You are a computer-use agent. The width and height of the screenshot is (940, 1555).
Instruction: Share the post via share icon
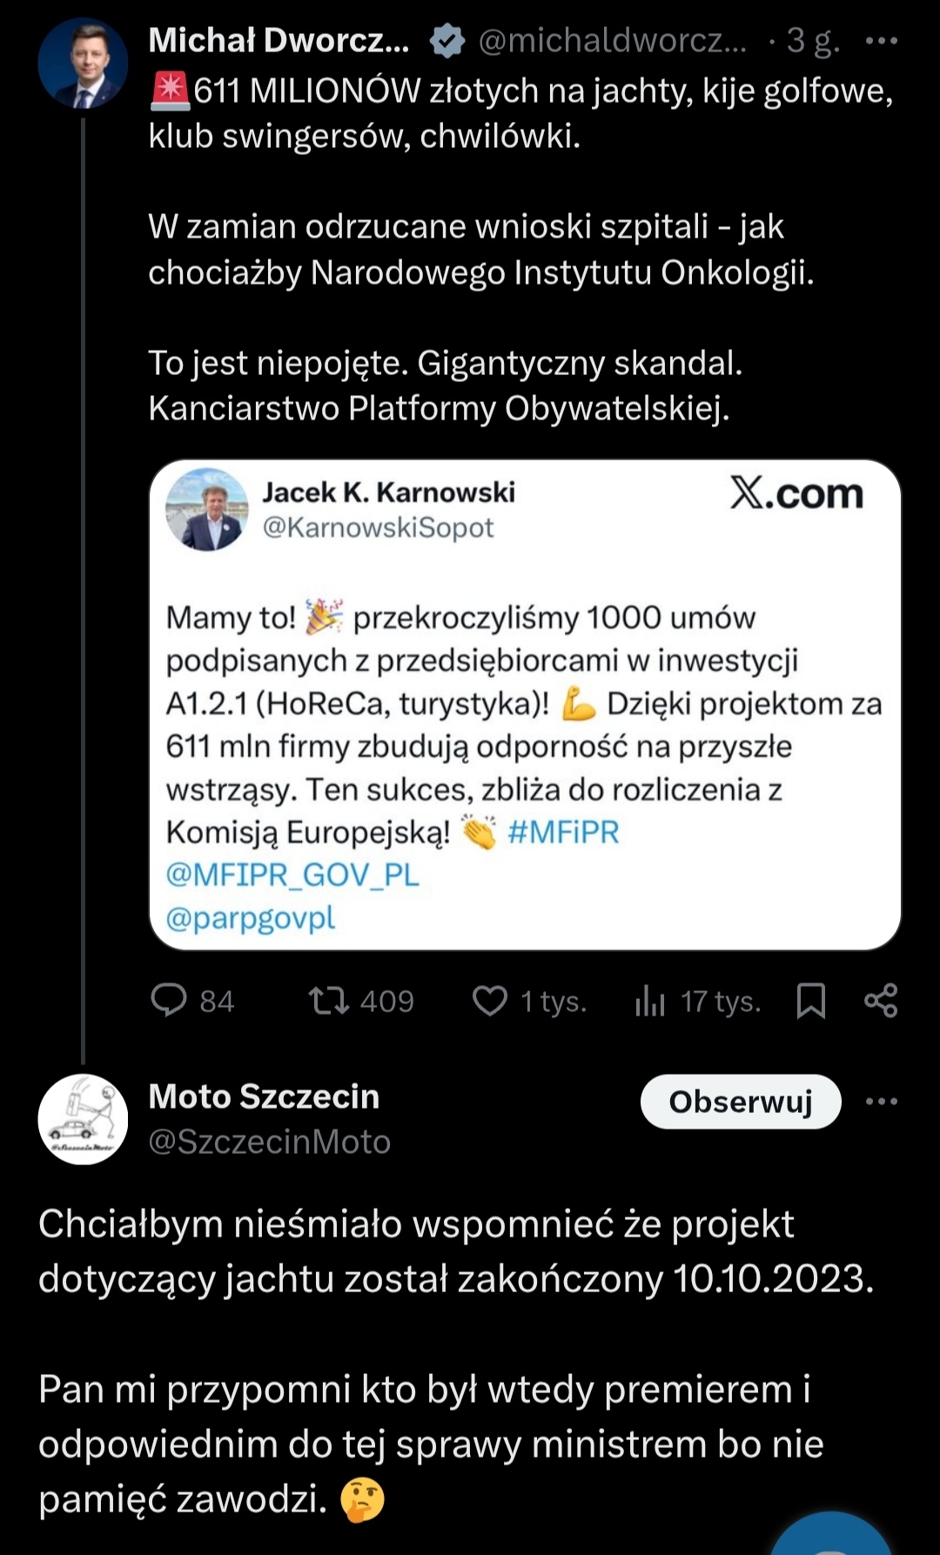881,1001
